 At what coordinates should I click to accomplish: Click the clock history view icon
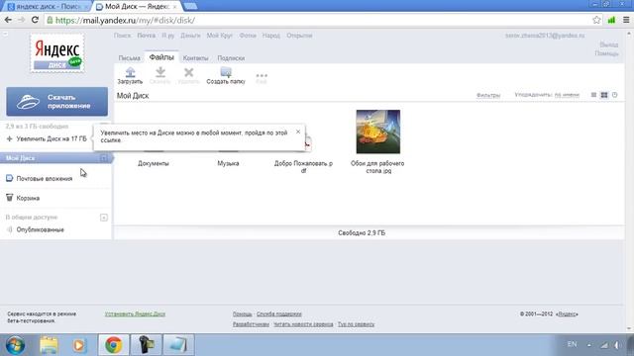coord(614,95)
